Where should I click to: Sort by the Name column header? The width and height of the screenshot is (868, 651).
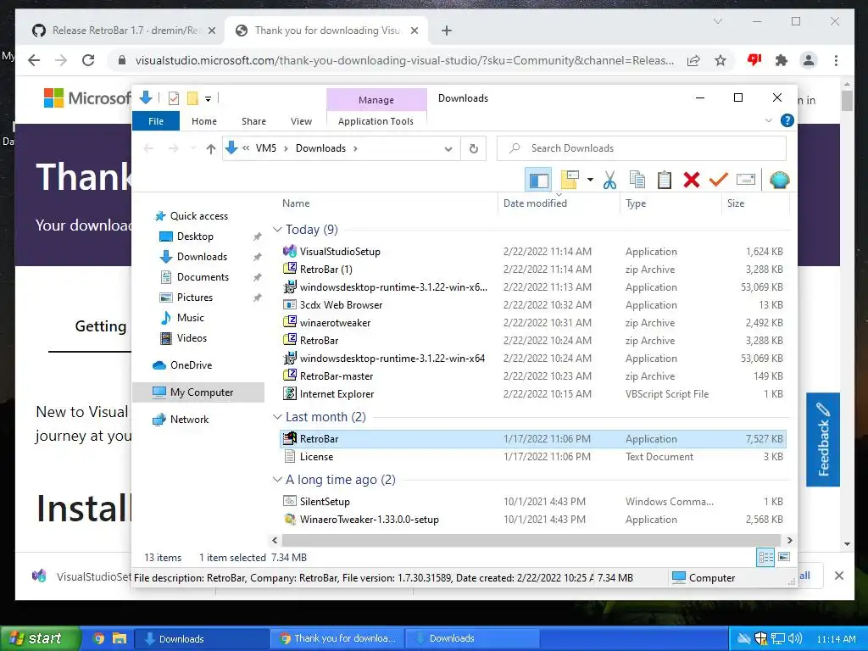click(x=296, y=203)
